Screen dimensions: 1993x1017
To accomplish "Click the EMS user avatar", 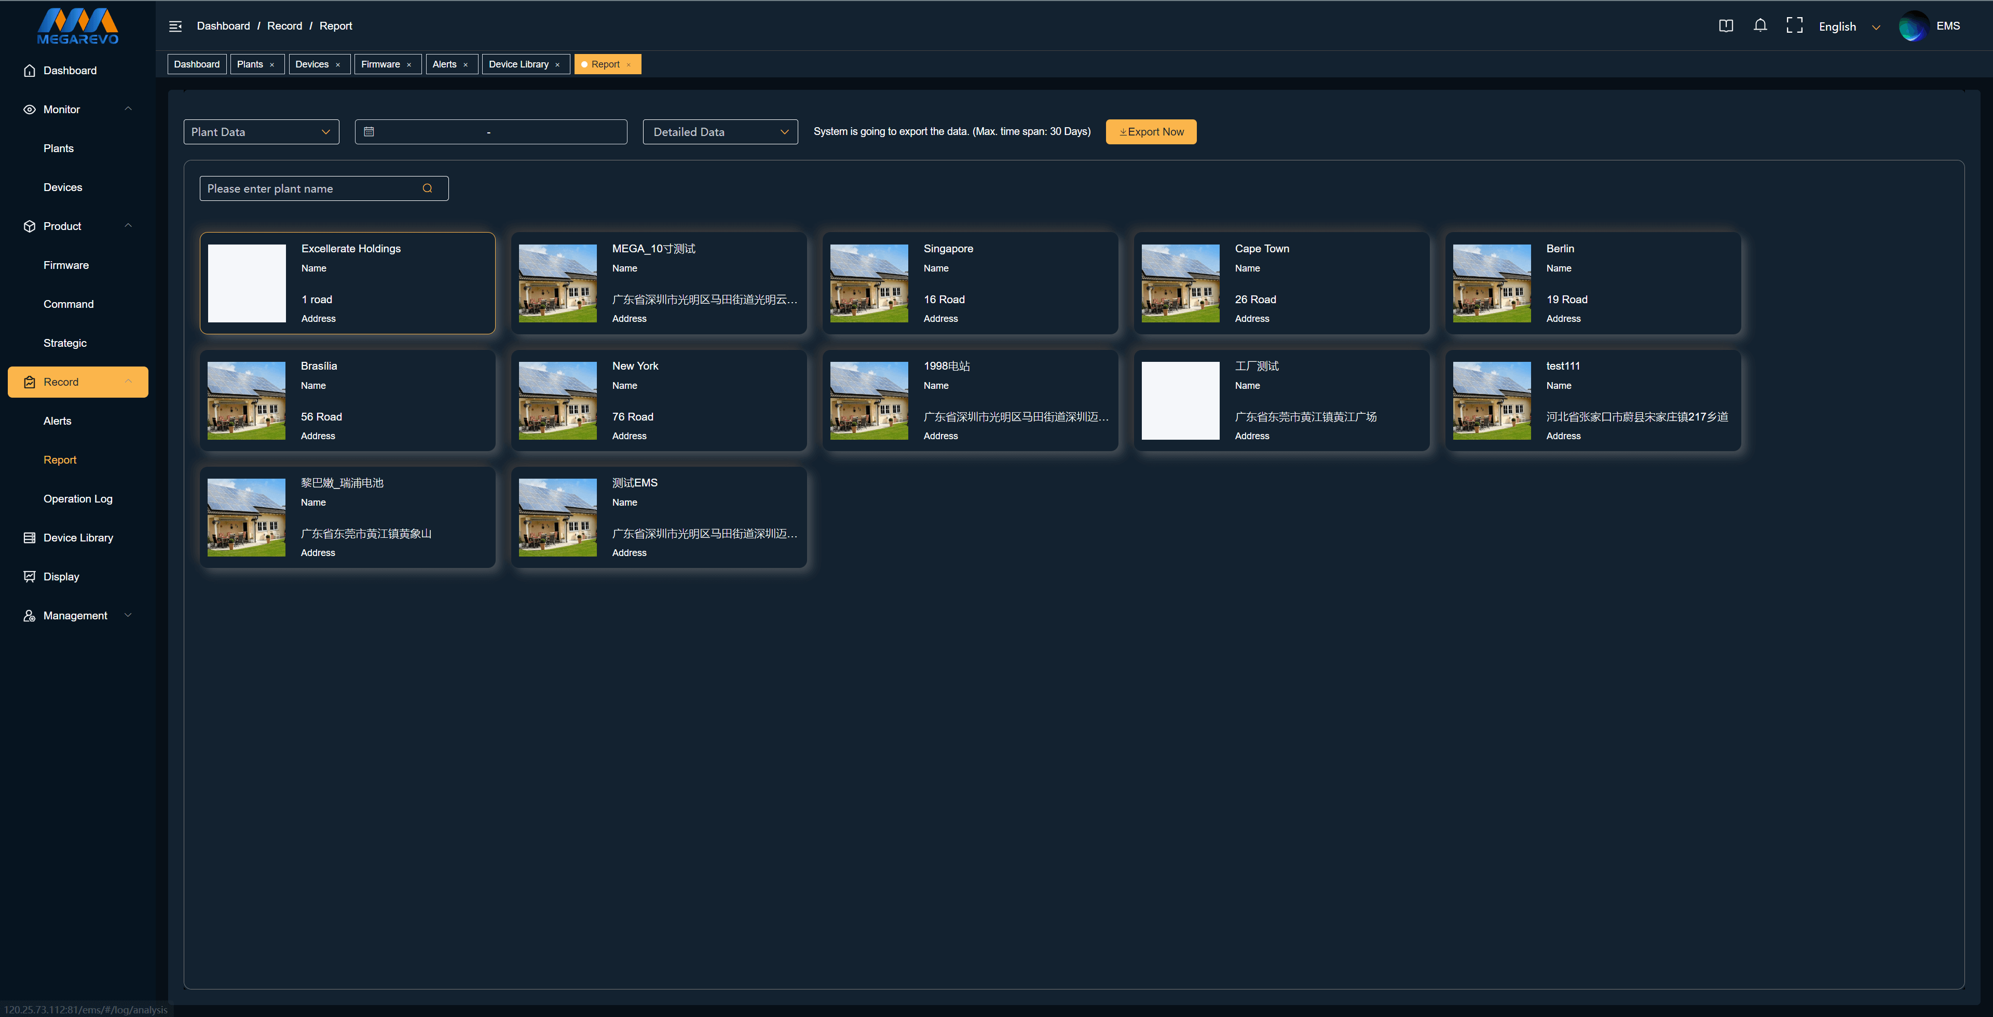I will click(1913, 25).
